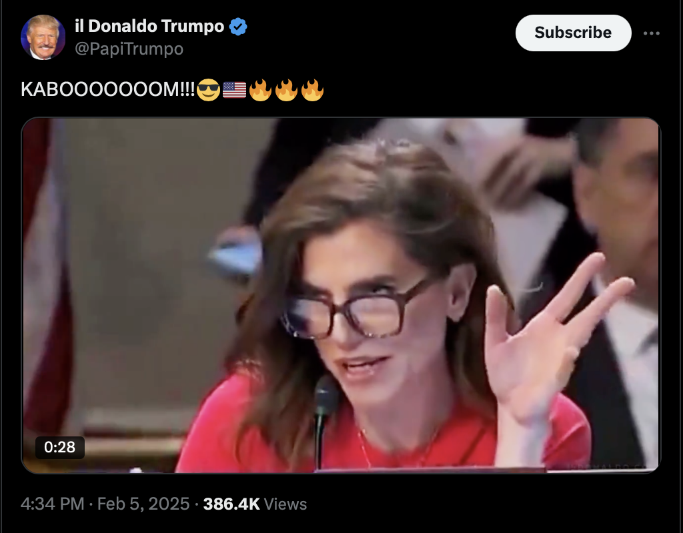
Task: Click the 0:28 video duration badge
Action: tap(59, 447)
